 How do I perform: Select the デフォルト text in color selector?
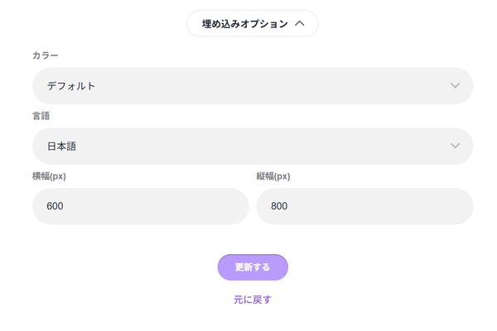[71, 86]
